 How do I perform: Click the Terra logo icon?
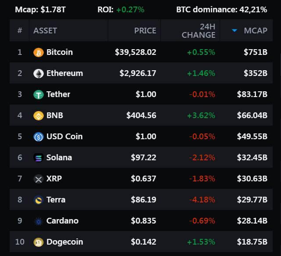[x=39, y=200]
